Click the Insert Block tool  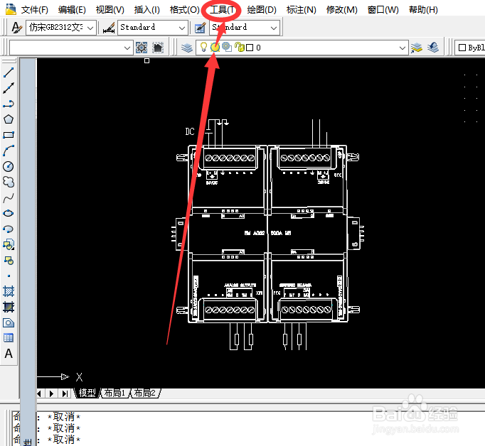9,244
